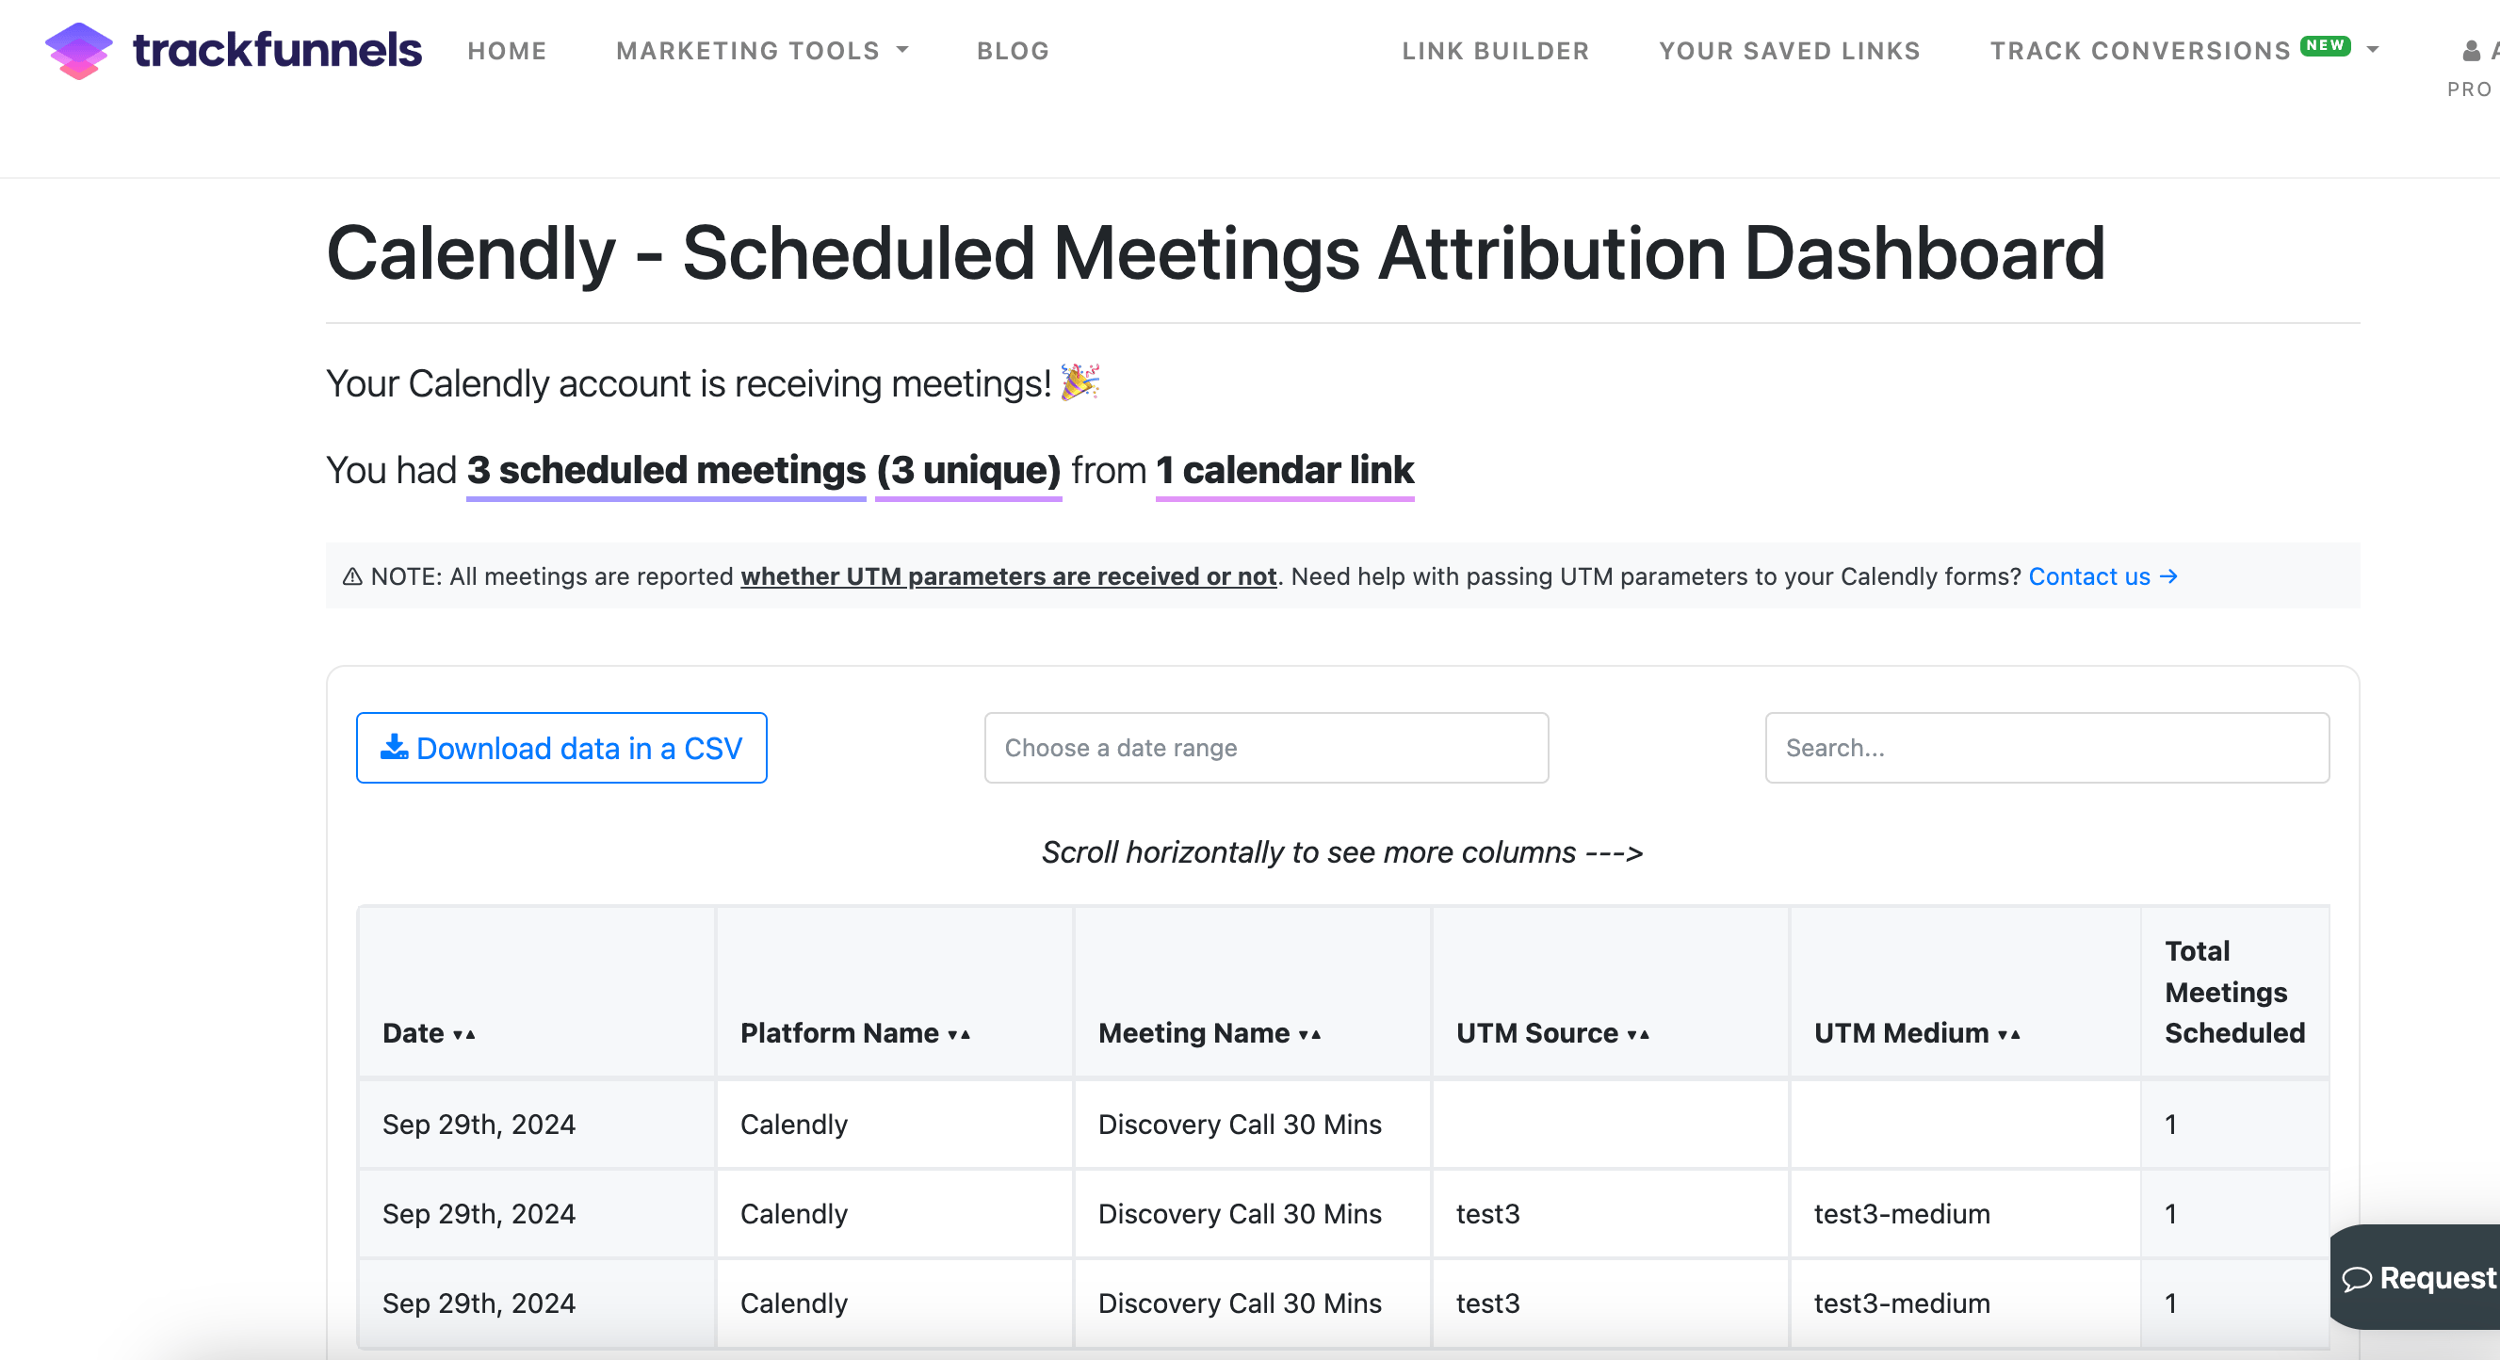This screenshot has height=1360, width=2500.
Task: Go to the Home menu item
Action: coord(507,51)
